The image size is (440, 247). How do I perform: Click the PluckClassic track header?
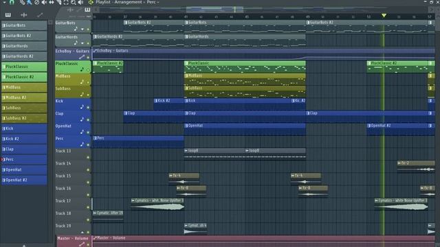click(x=73, y=67)
